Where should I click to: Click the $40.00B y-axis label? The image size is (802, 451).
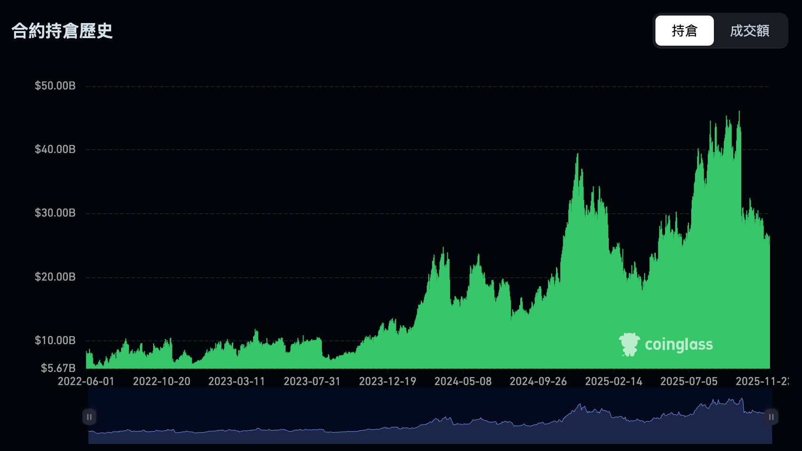click(x=55, y=149)
